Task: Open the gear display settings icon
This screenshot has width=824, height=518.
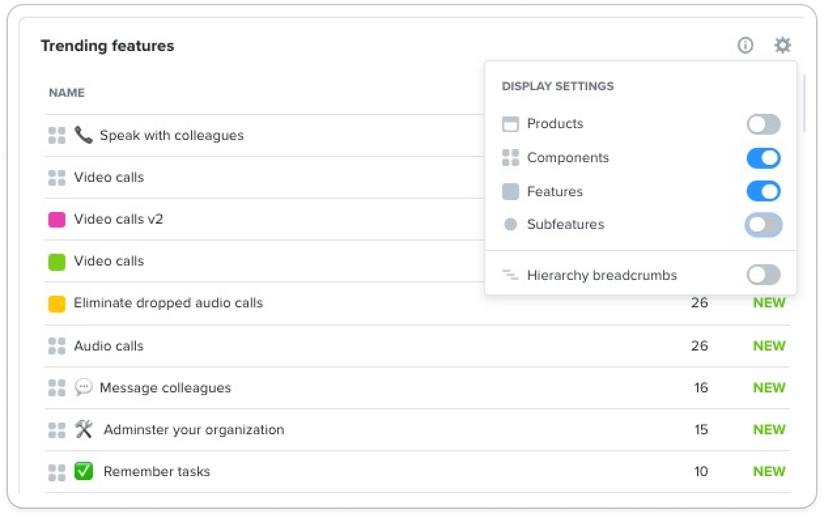Action: [783, 45]
